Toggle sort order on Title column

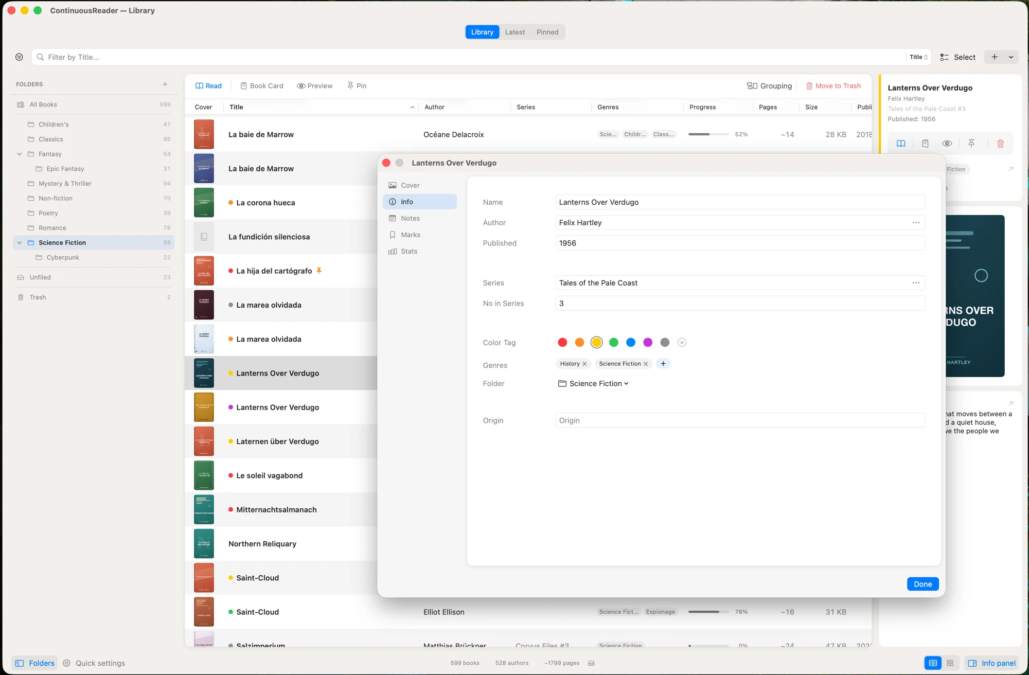point(412,107)
